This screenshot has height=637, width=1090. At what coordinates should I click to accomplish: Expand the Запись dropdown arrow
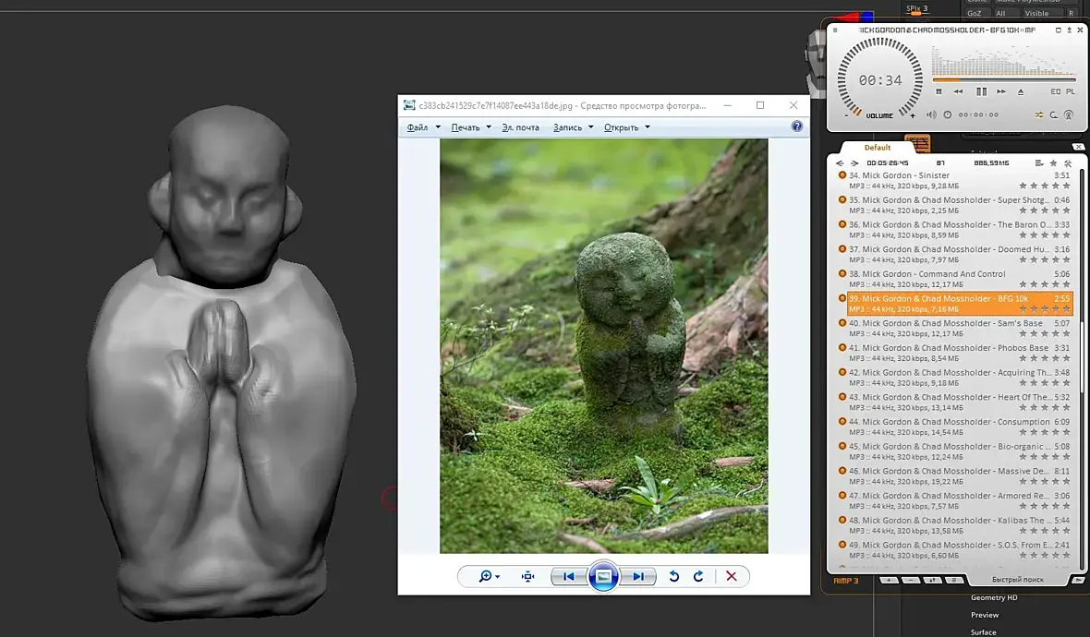[591, 127]
